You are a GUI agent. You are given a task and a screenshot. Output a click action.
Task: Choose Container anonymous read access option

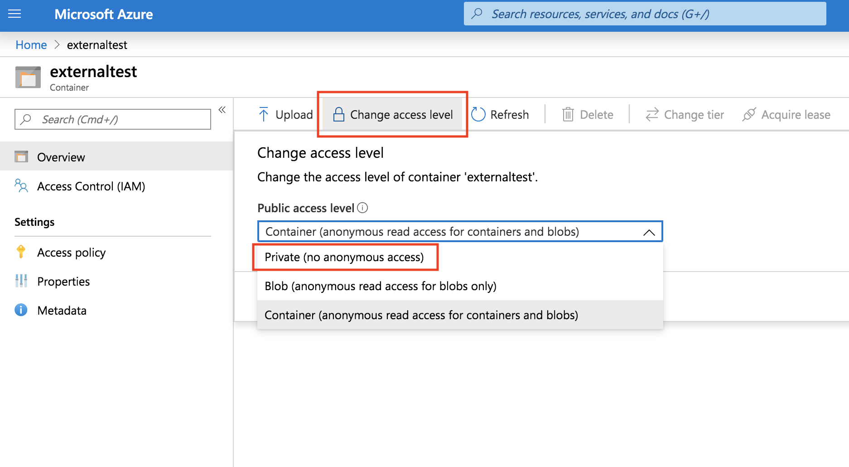tap(421, 315)
